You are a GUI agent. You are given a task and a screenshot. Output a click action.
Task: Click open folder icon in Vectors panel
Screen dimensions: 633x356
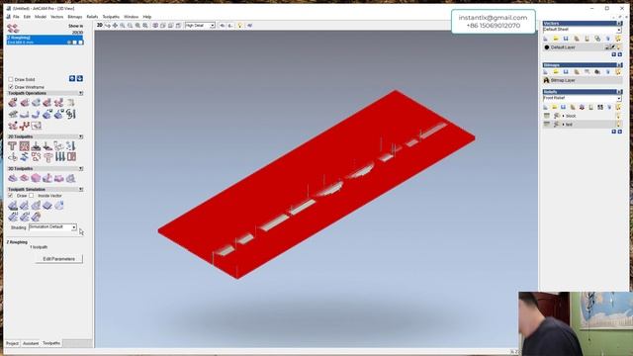[556, 39]
